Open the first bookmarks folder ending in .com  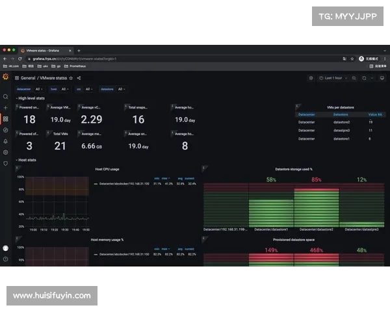[11, 66]
